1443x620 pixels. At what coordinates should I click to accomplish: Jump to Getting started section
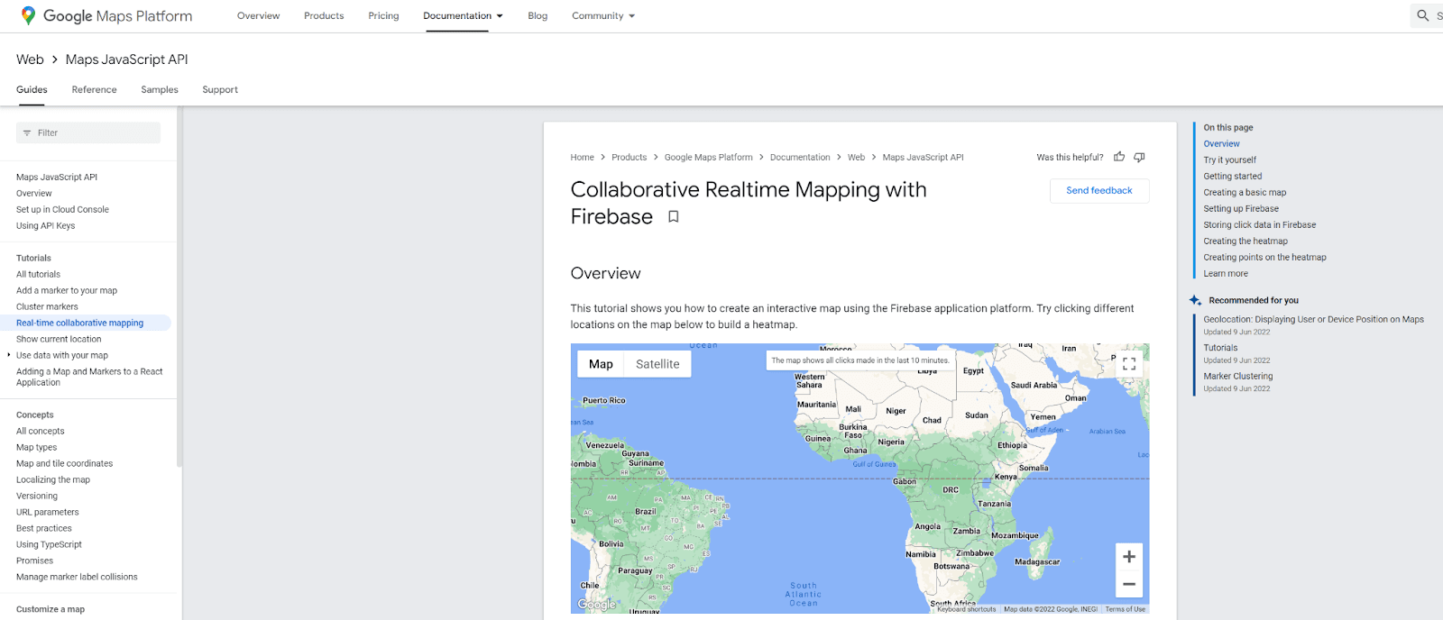[1232, 177]
